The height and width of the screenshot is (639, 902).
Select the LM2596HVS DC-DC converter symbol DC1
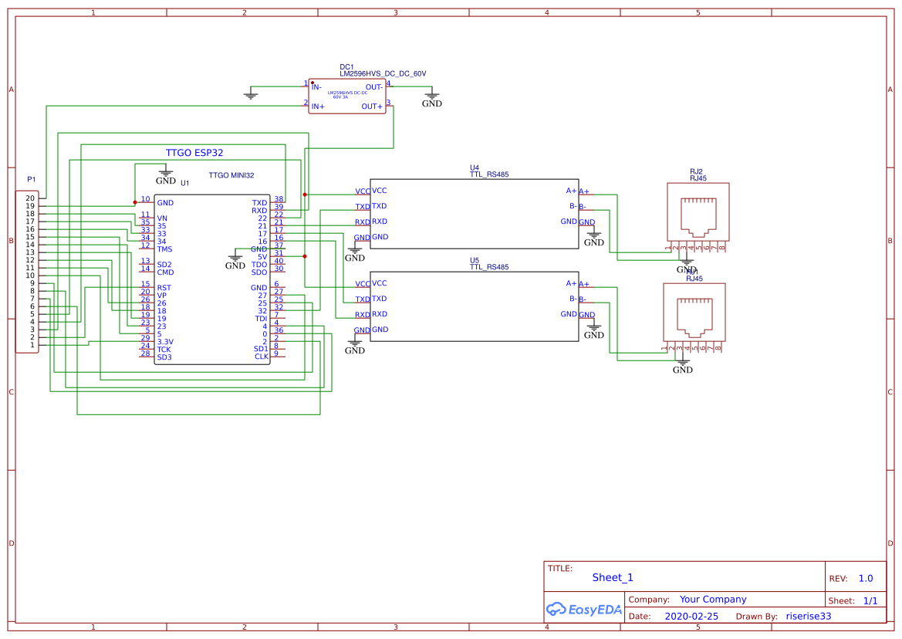tap(347, 95)
